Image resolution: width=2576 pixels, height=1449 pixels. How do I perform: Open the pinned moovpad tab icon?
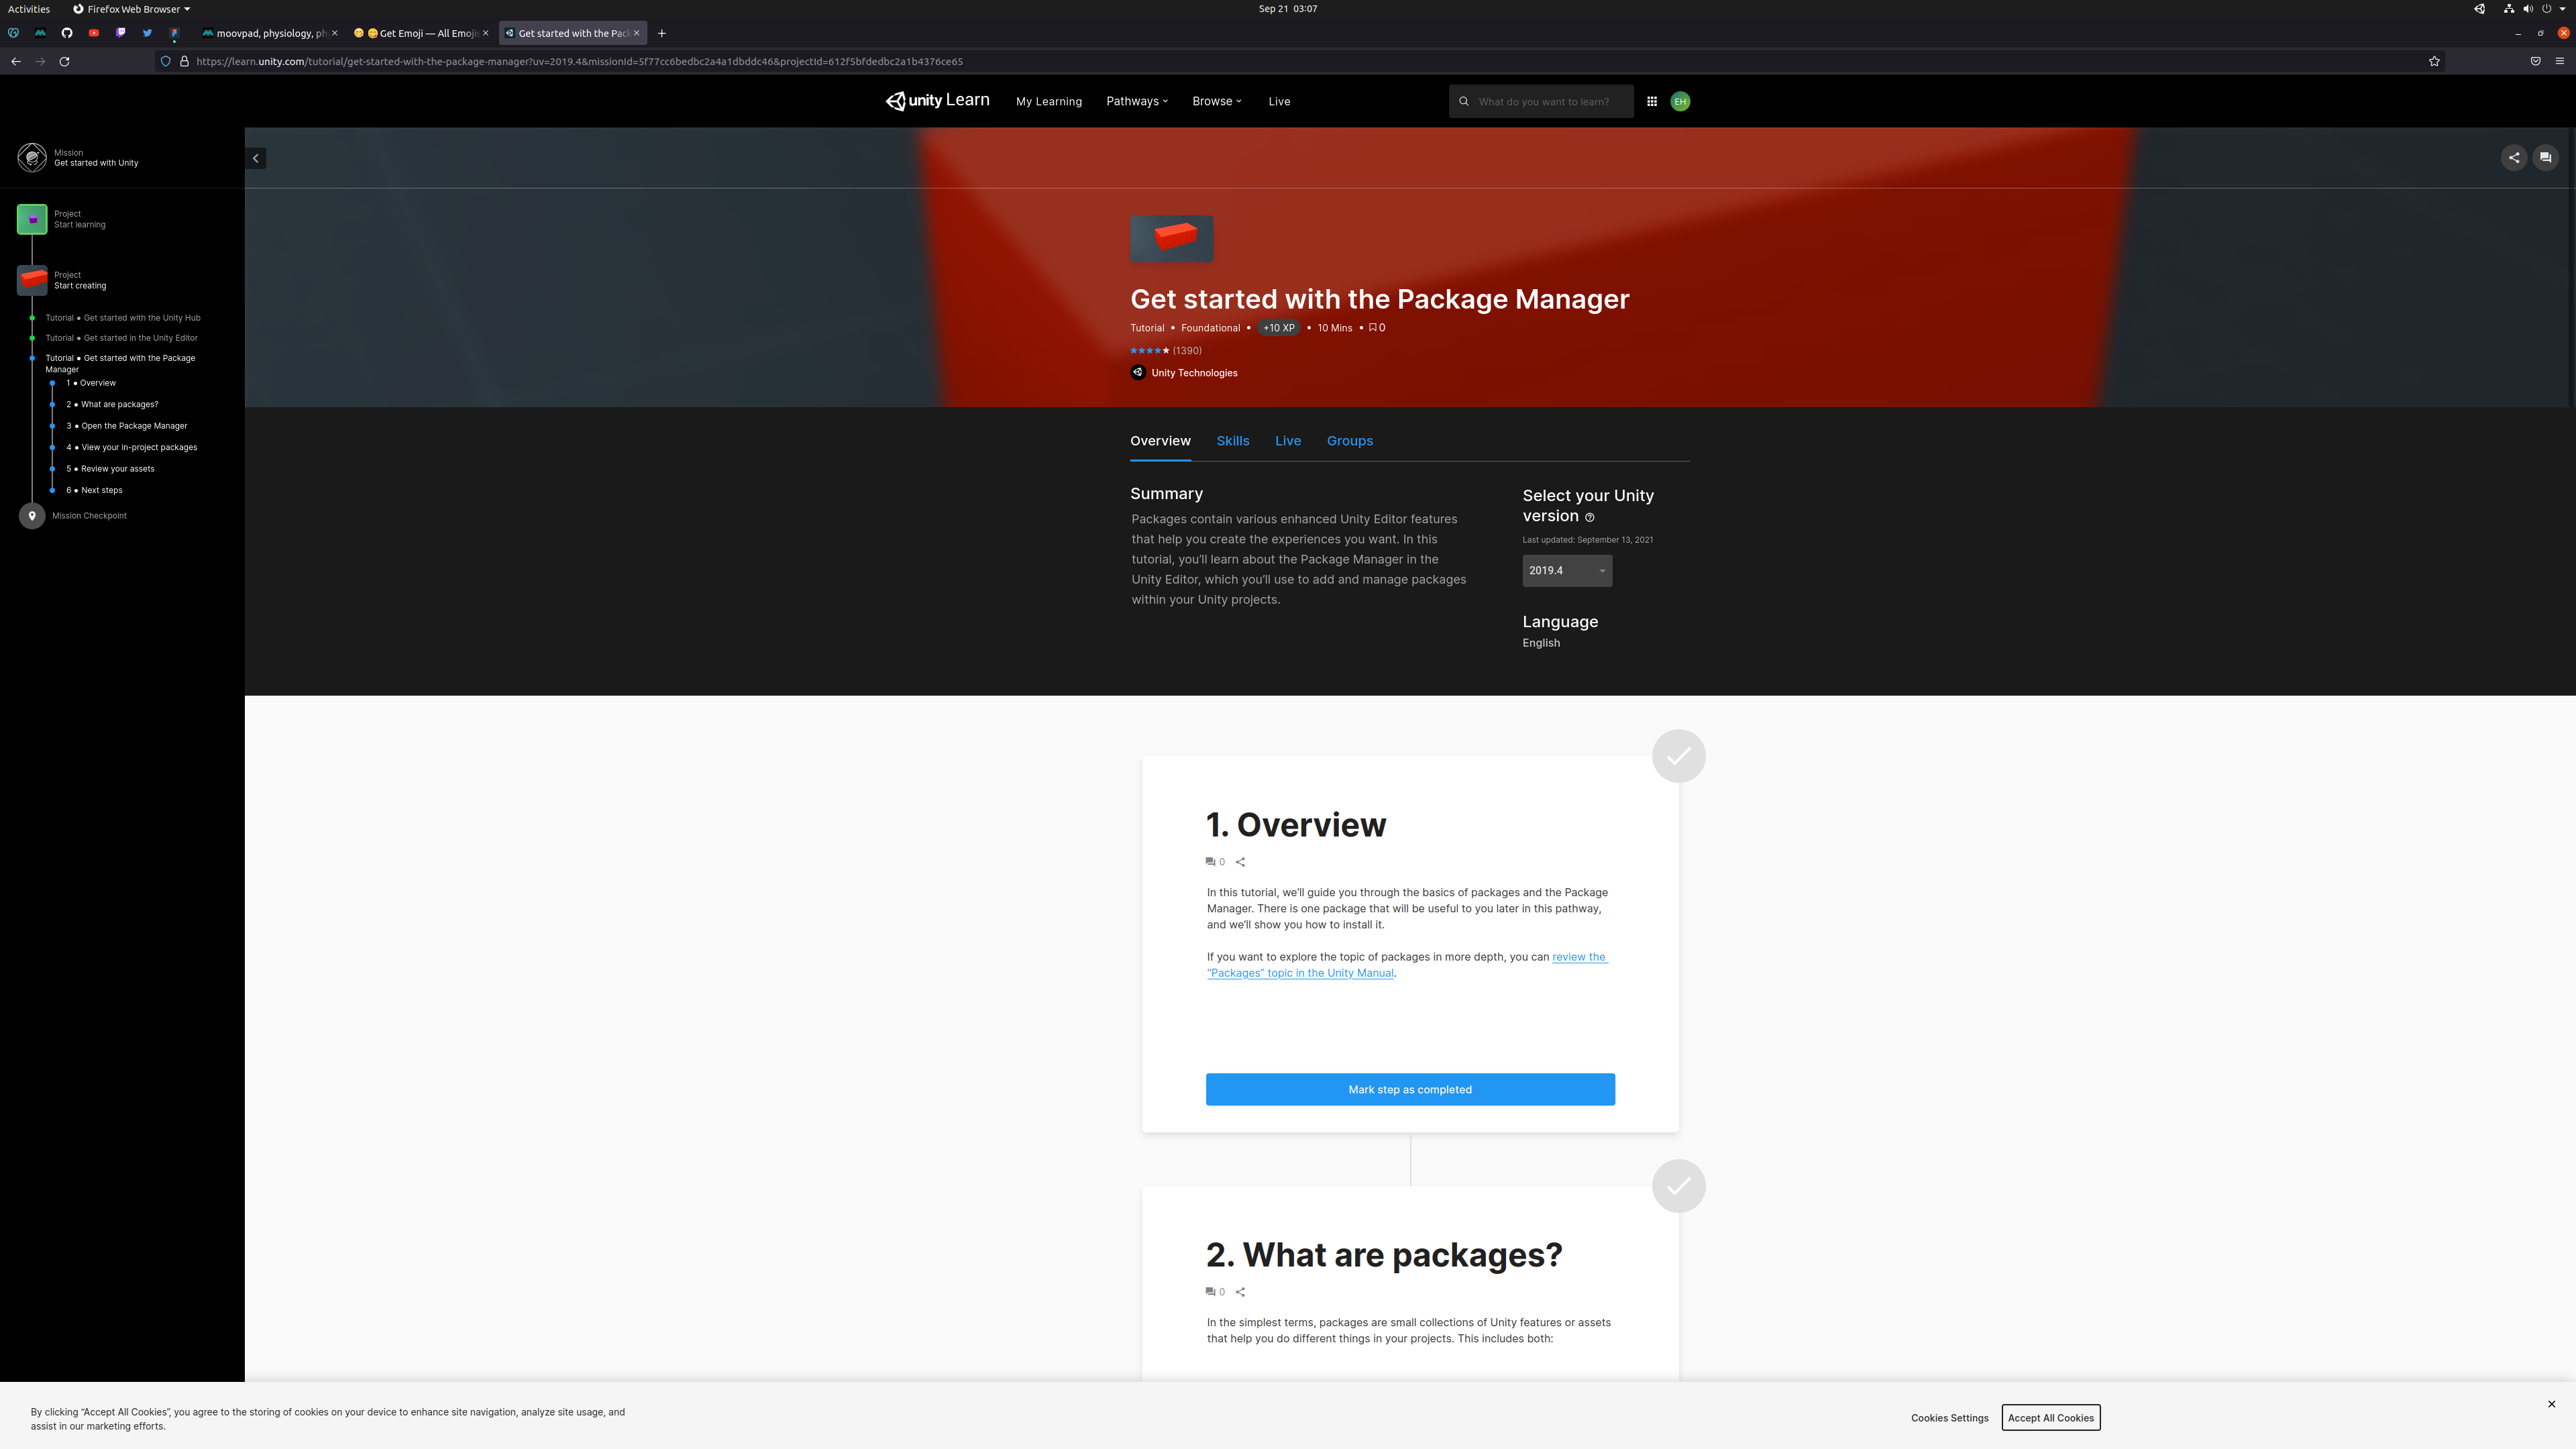[40, 33]
